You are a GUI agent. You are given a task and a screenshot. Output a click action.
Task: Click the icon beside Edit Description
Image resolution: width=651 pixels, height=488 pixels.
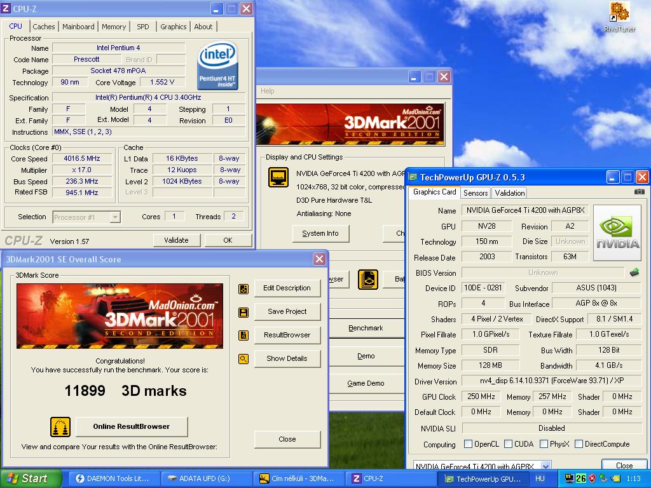pos(243,288)
